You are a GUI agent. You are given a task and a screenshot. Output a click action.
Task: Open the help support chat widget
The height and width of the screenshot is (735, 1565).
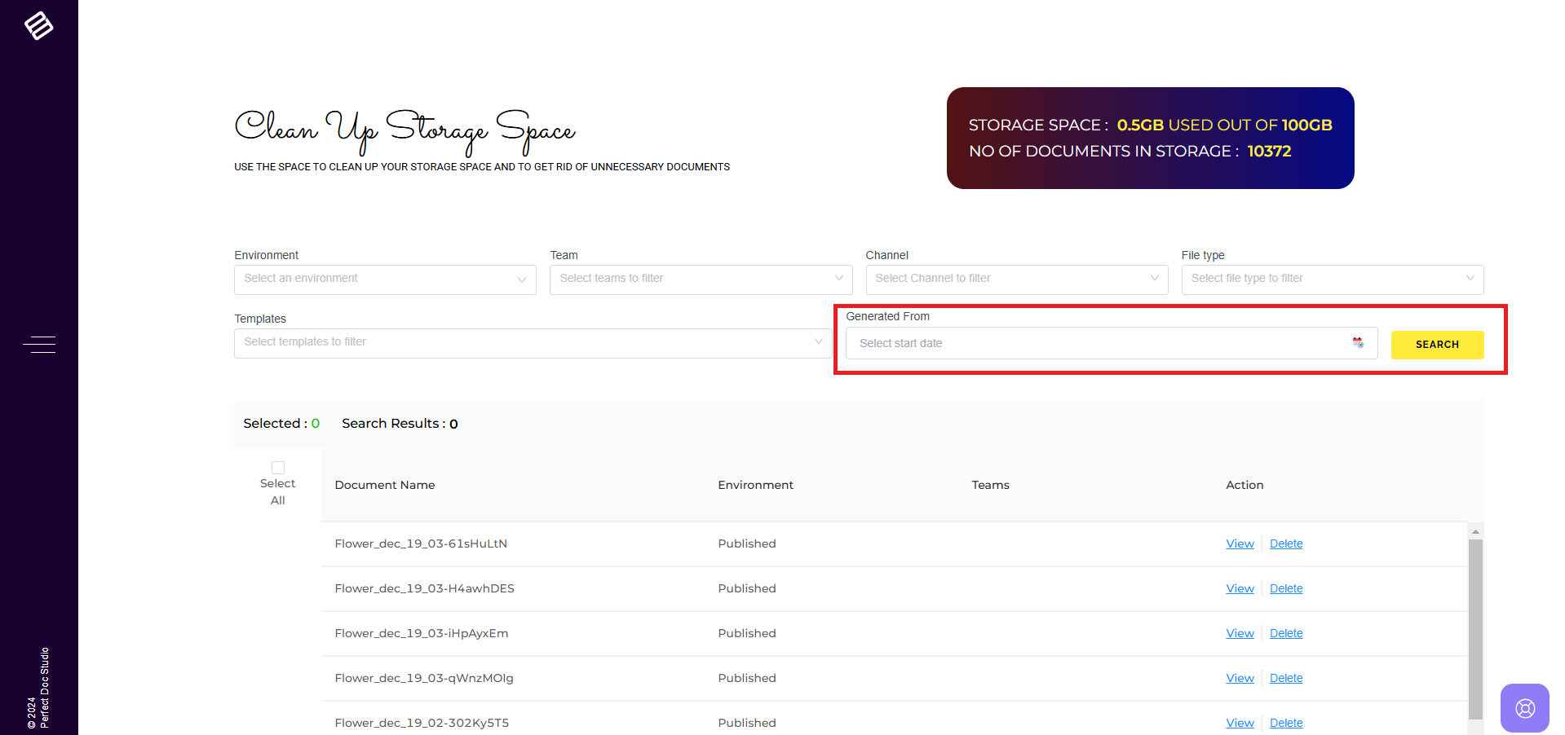1524,707
